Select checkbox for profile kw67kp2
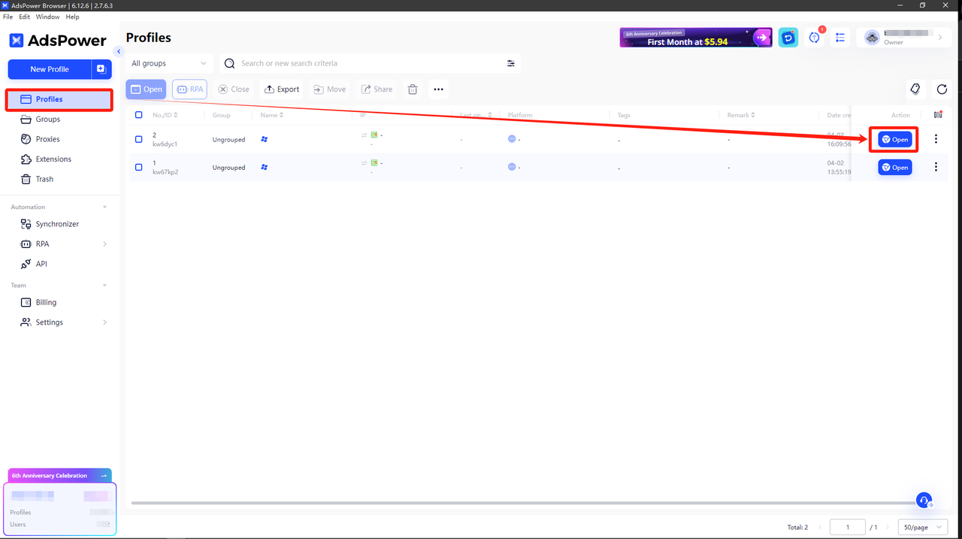Viewport: 962px width, 539px height. pyautogui.click(x=138, y=167)
